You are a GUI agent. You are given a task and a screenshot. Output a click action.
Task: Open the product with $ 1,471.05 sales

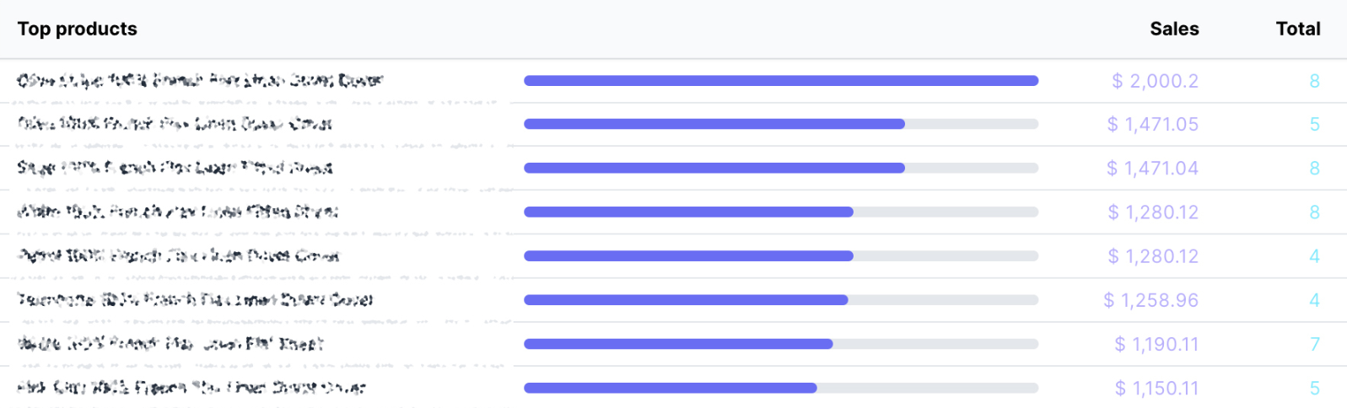175,124
